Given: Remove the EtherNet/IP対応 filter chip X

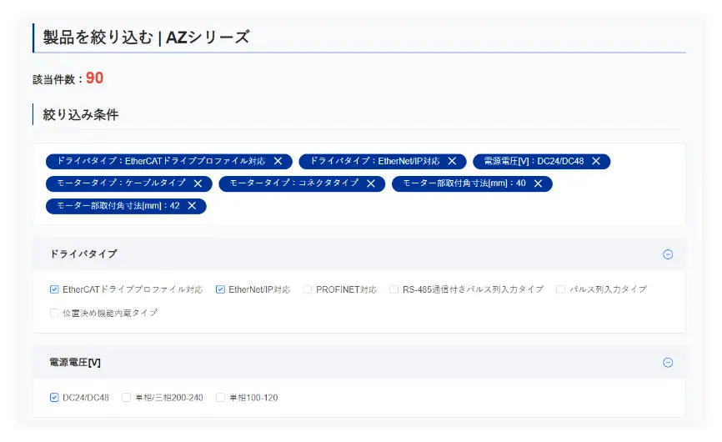Looking at the screenshot, I should [452, 161].
